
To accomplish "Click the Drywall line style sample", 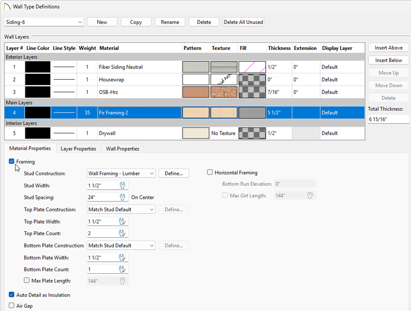I will point(64,133).
